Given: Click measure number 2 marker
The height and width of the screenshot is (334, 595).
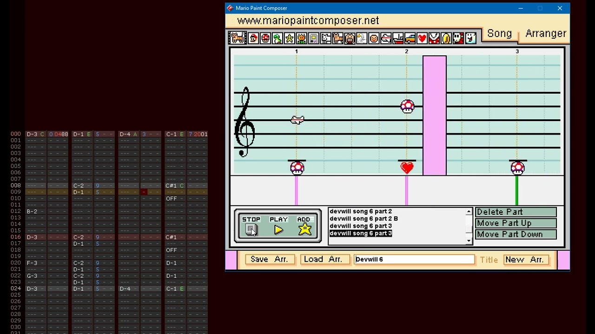Looking at the screenshot, I should [x=407, y=51].
